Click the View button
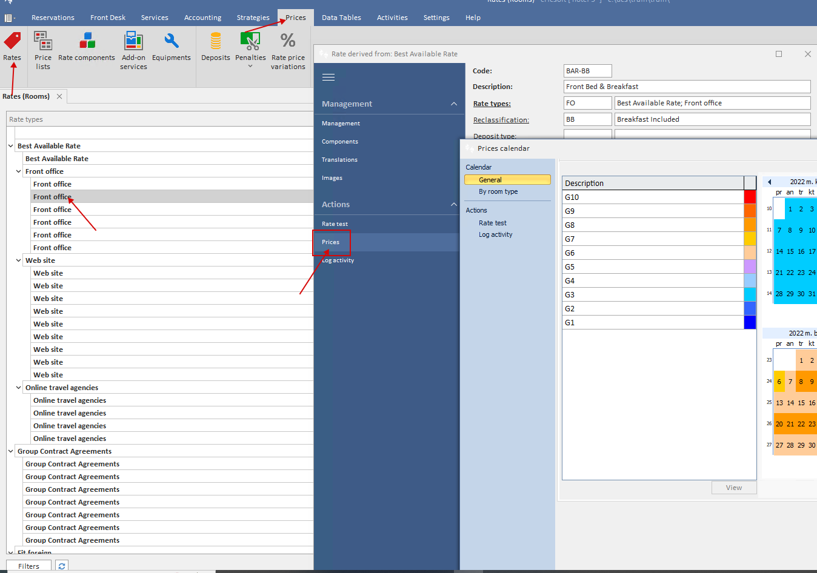This screenshot has width=817, height=573. [x=734, y=488]
